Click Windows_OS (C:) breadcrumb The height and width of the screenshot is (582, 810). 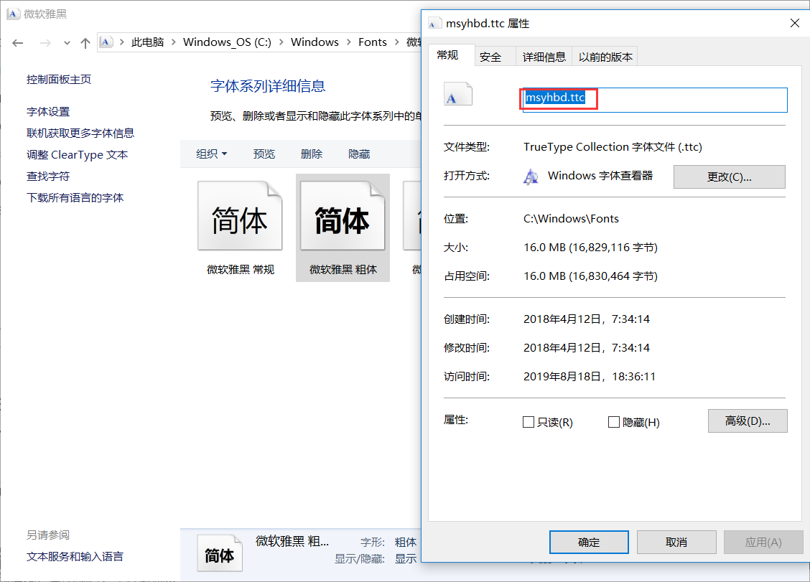click(x=227, y=42)
